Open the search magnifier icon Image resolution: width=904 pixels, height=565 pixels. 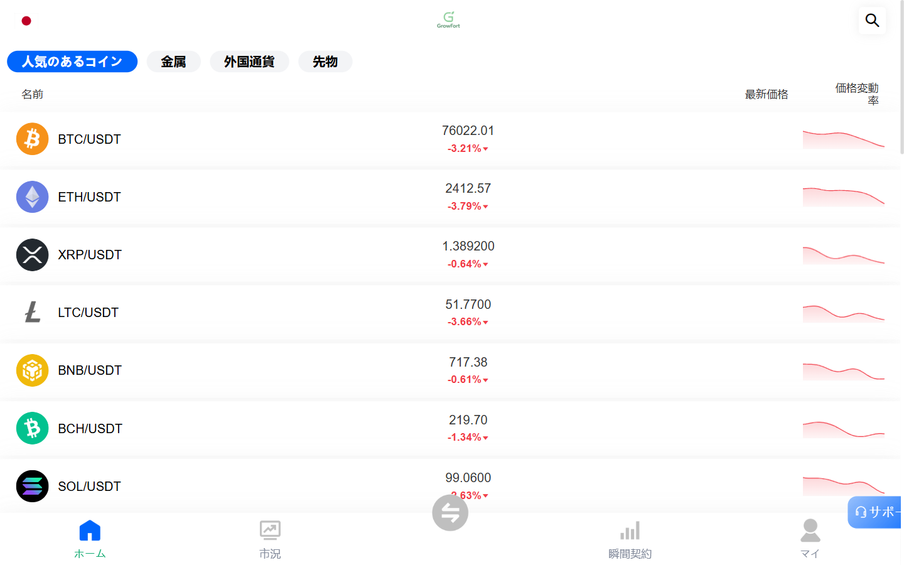[872, 20]
